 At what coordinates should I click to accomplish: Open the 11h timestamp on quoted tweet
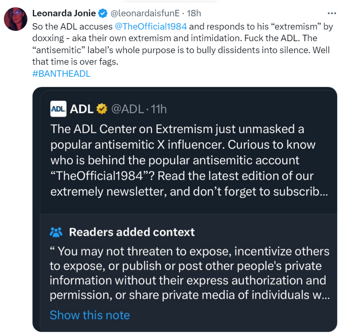tap(157, 109)
